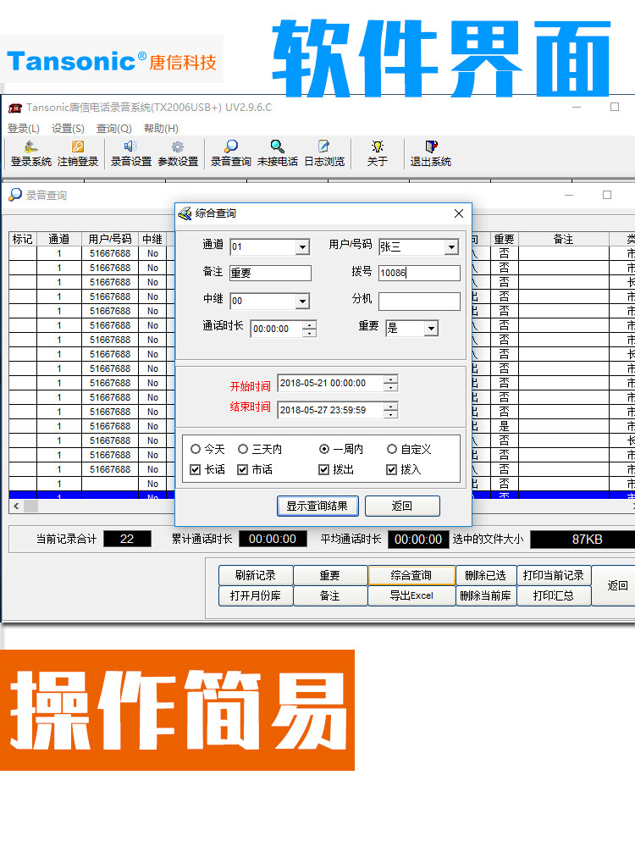This screenshot has width=635, height=847.
Task: Click the 删除当前库 button
Action: [486, 595]
